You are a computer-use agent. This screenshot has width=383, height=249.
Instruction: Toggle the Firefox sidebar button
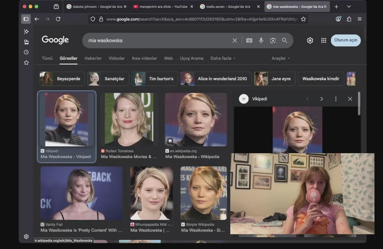(x=26, y=19)
